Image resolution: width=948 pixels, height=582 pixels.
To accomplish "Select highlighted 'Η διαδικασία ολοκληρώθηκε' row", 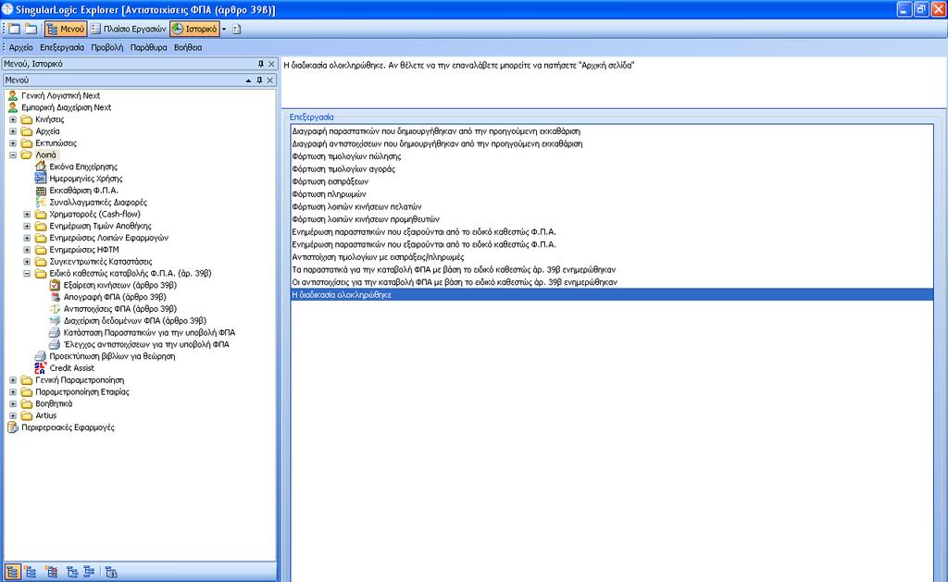I will (612, 295).
